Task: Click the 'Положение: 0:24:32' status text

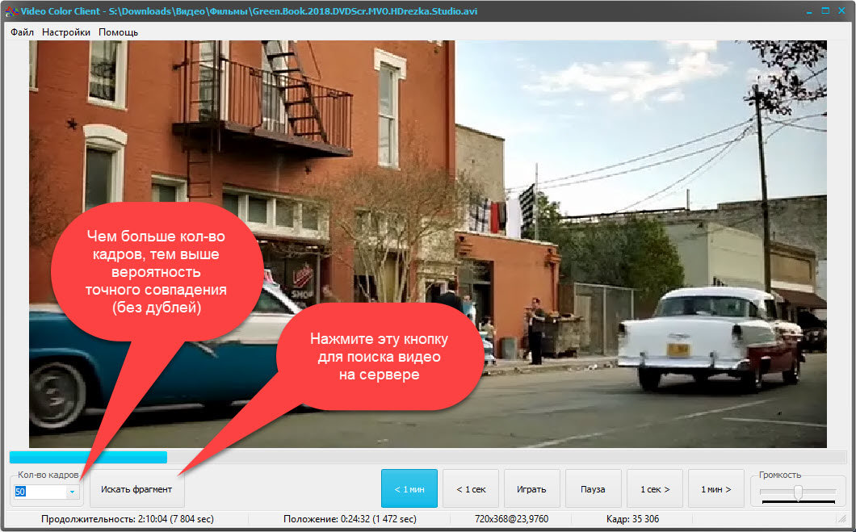Action: pyautogui.click(x=350, y=519)
